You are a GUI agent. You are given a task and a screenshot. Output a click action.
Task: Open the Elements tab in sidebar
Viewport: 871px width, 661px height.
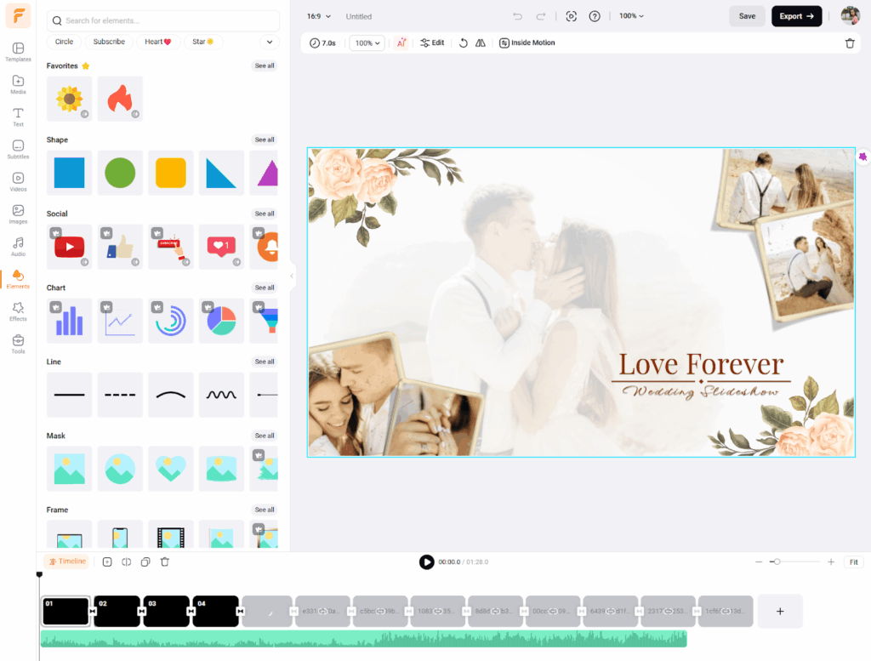tap(18, 278)
